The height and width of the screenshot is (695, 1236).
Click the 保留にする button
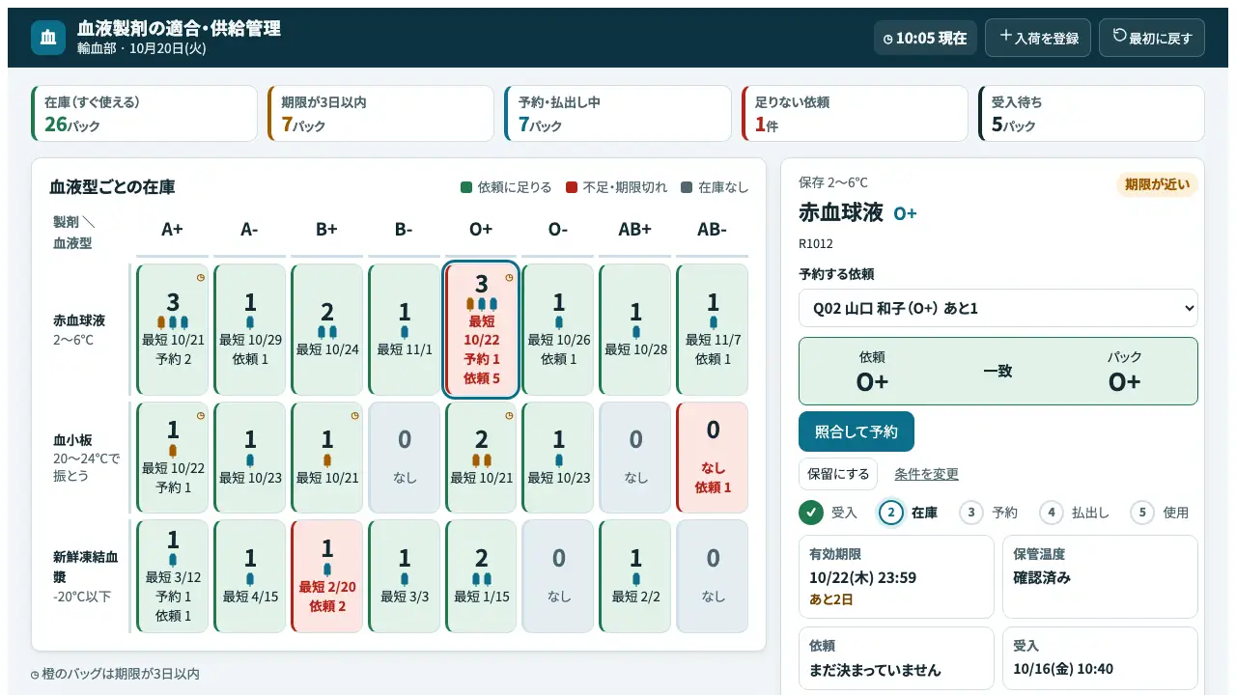pos(838,474)
